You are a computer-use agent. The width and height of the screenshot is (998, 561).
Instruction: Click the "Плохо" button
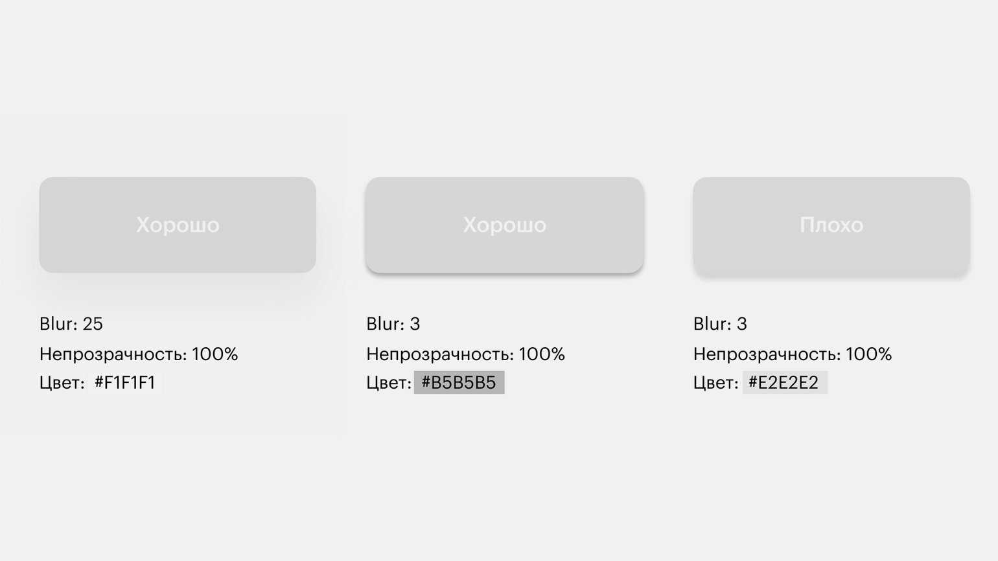tap(831, 225)
